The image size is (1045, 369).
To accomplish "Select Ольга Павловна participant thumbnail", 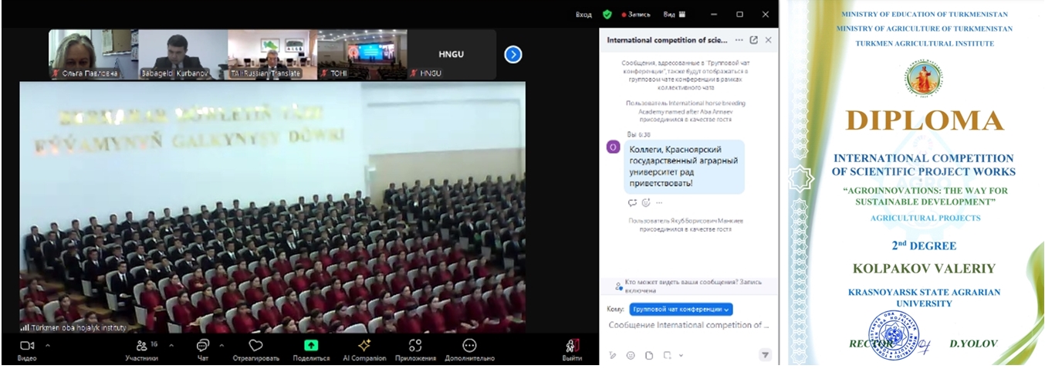I will point(93,55).
